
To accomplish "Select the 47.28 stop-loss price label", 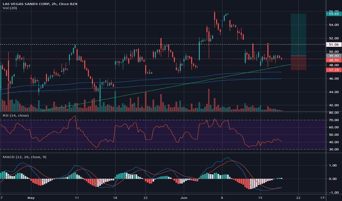I will (334, 70).
